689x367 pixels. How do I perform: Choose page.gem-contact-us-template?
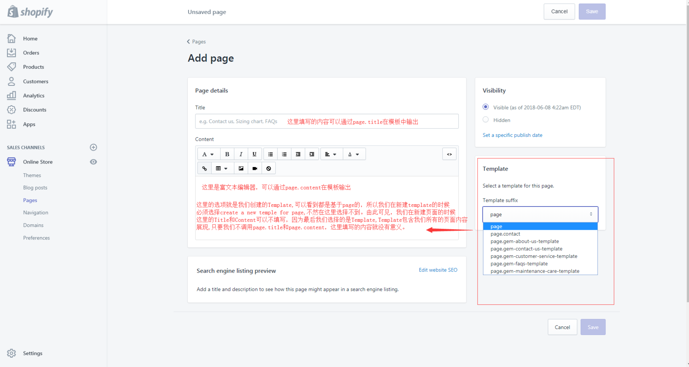540,249
